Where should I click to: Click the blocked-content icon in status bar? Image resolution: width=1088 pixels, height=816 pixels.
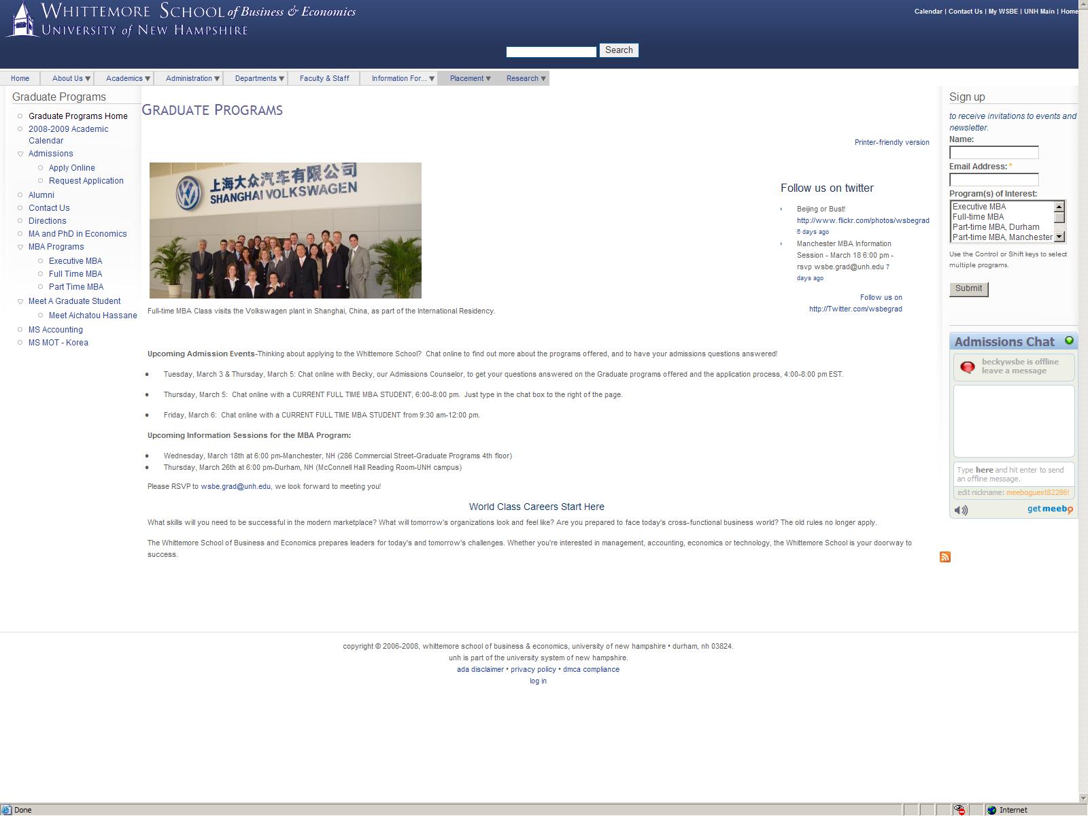click(959, 810)
